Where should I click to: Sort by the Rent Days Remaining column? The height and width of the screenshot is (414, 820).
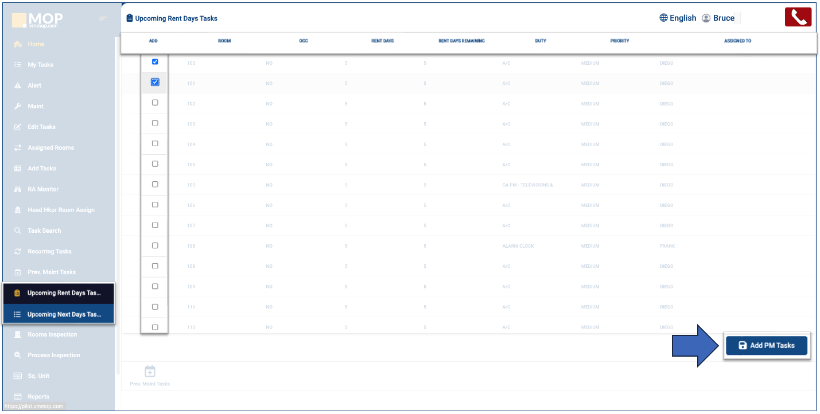pyautogui.click(x=461, y=41)
